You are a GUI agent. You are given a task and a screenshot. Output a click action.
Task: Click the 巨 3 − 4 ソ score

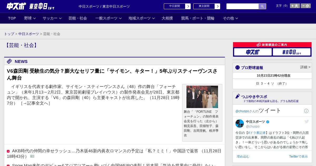272,84
